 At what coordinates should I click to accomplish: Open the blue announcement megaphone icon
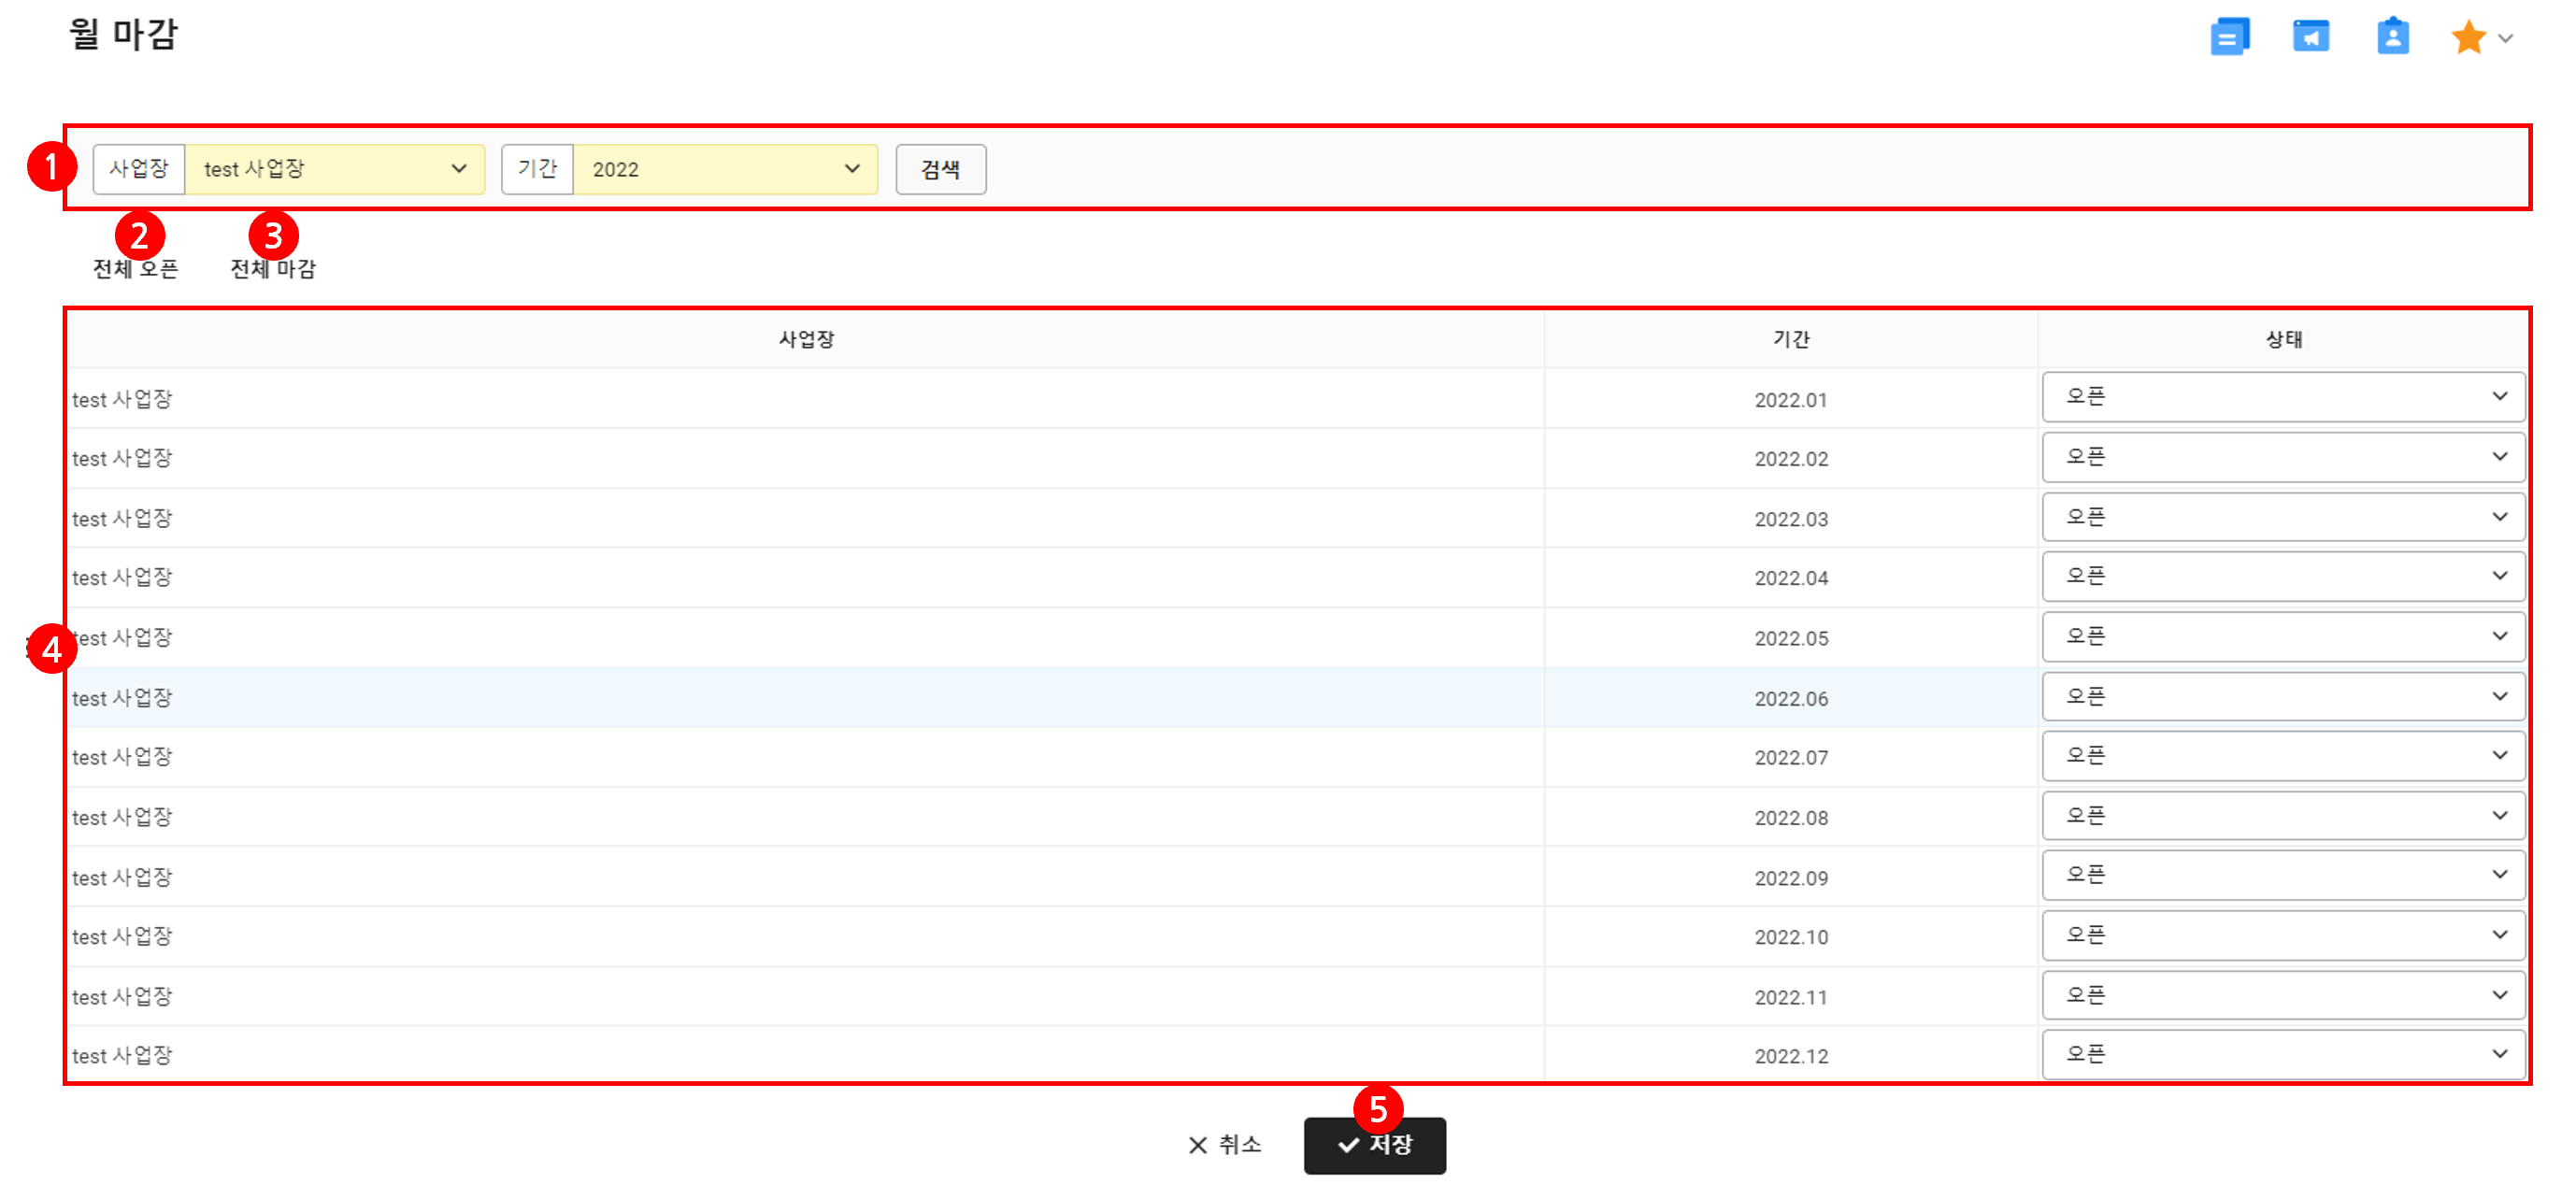coord(2310,37)
